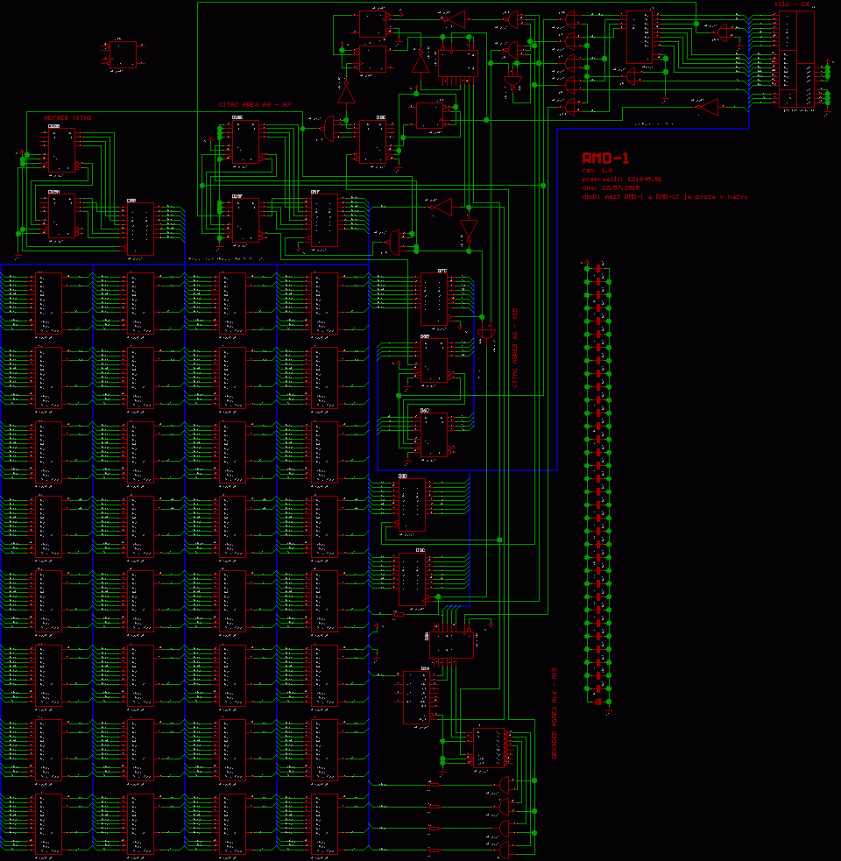Select the bottom-right memory chip in the grid
Viewport: 841px width, 861px height.
coord(324,823)
